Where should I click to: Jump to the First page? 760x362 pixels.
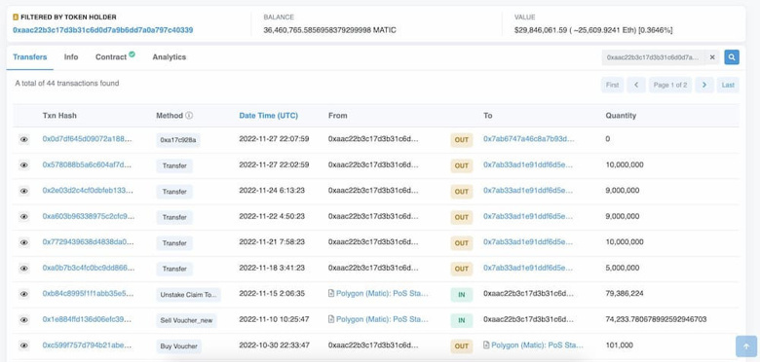612,85
